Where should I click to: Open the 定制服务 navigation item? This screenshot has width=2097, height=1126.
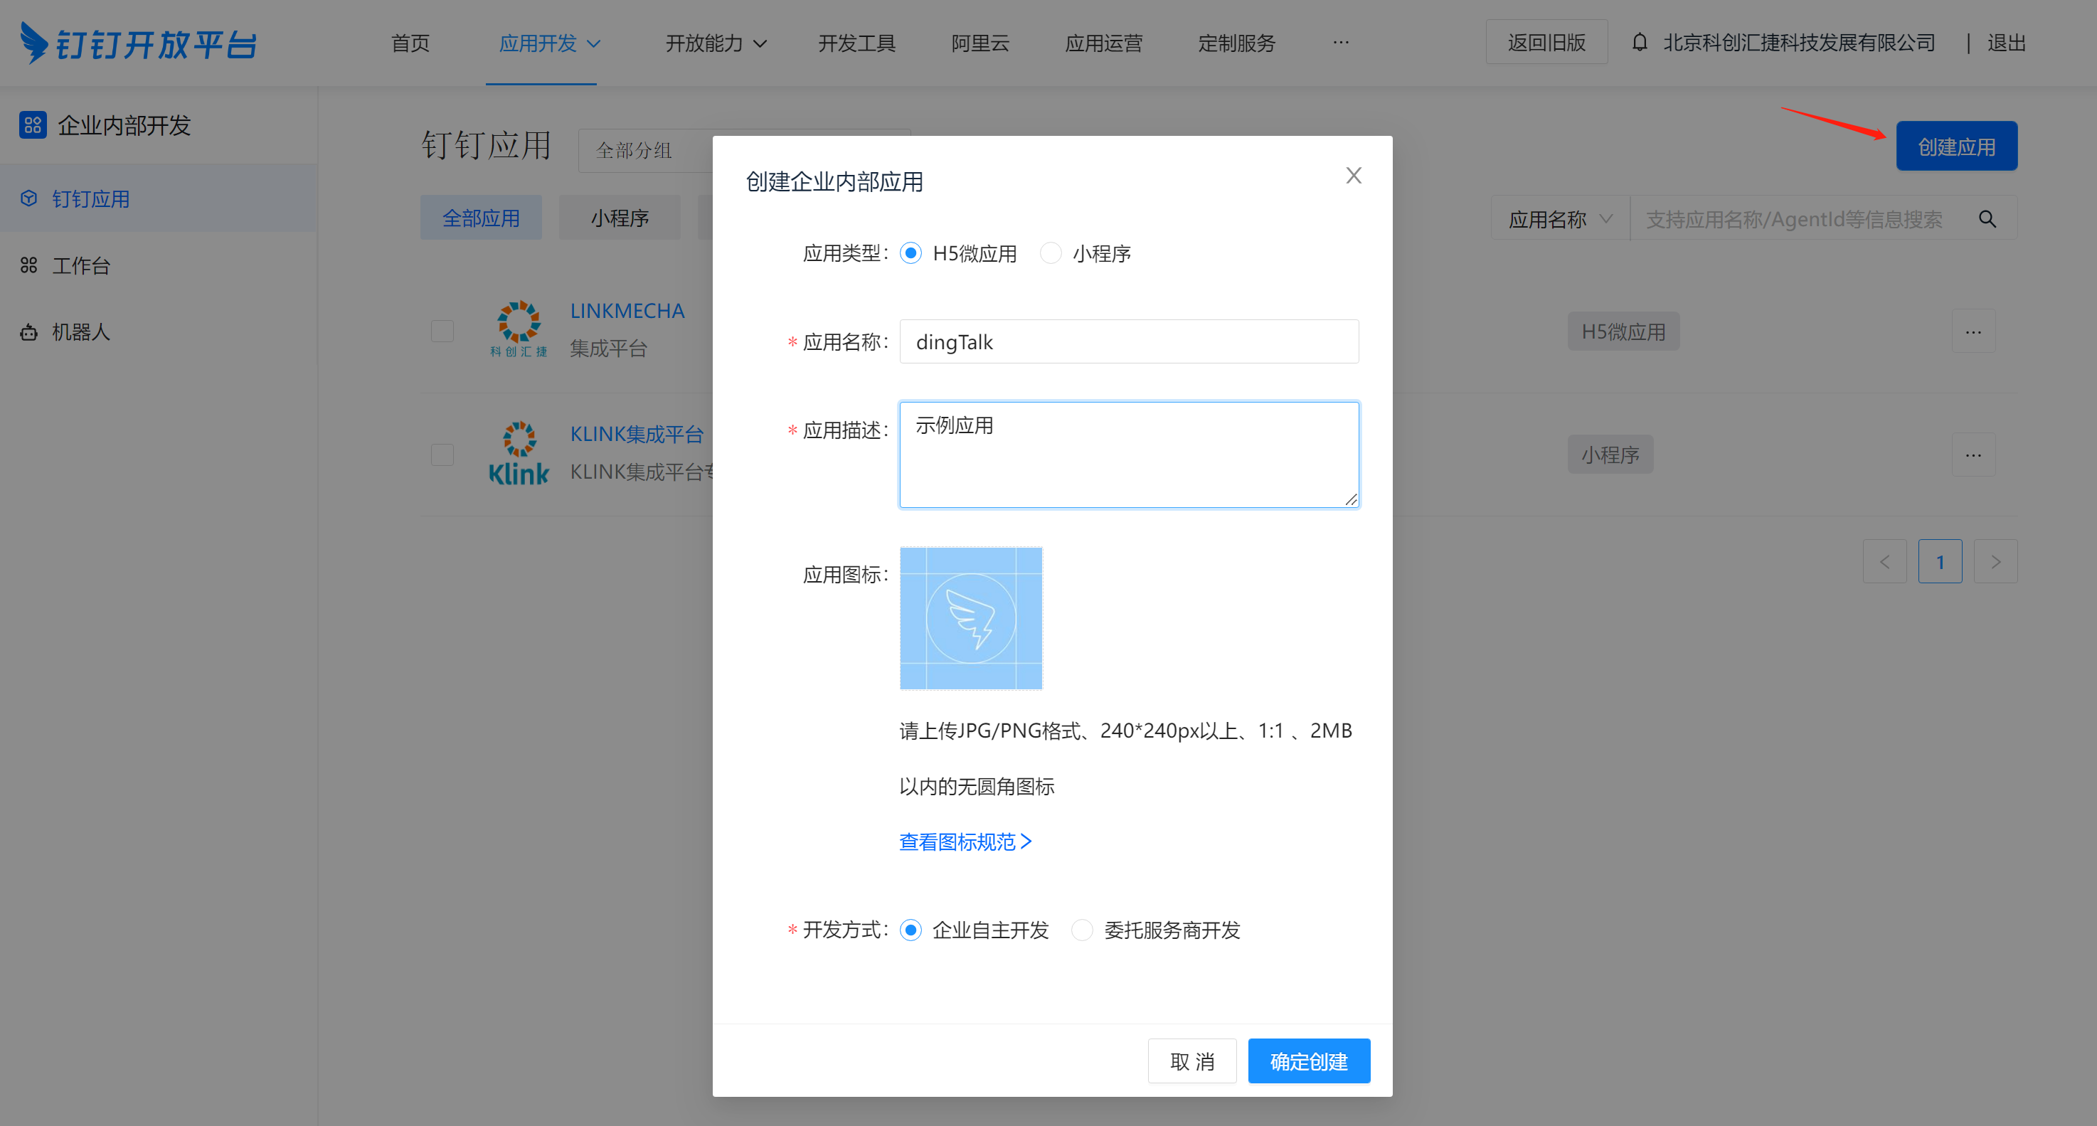pyautogui.click(x=1236, y=43)
